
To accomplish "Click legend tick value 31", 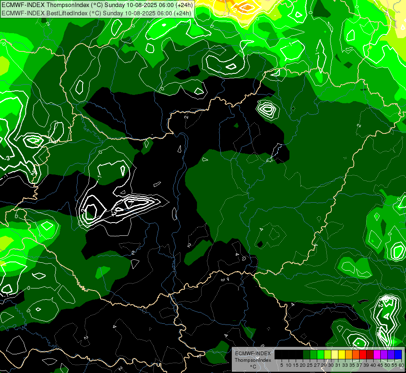I will click(x=338, y=365).
